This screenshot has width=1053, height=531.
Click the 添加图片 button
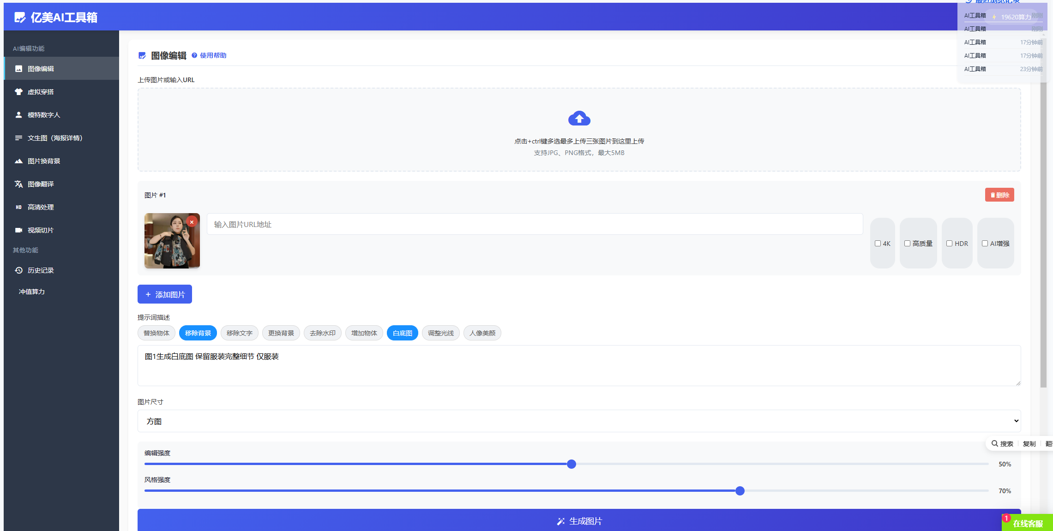[x=164, y=294]
